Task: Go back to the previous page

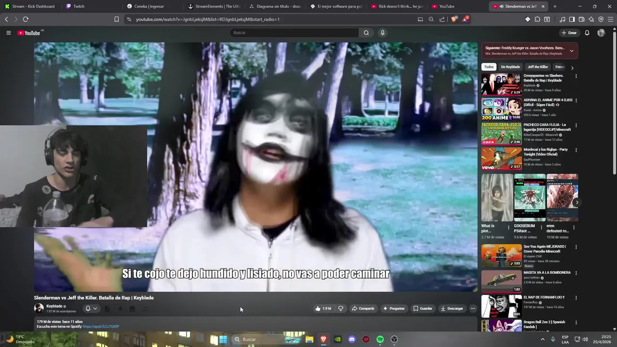Action: coord(6,19)
